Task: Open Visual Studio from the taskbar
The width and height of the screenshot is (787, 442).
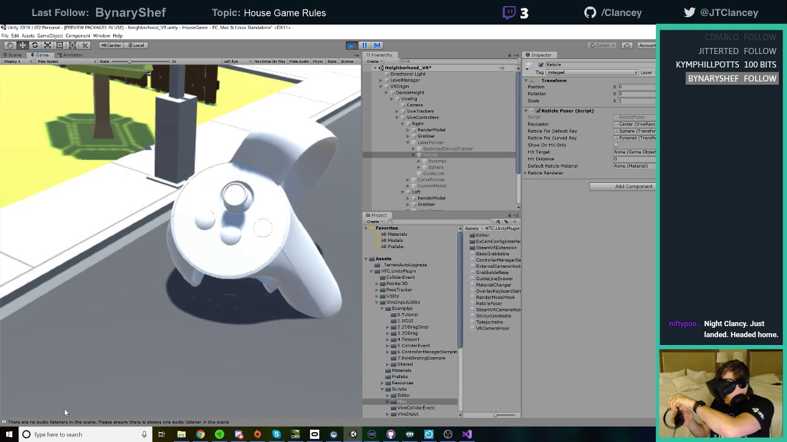Action: pos(467,435)
